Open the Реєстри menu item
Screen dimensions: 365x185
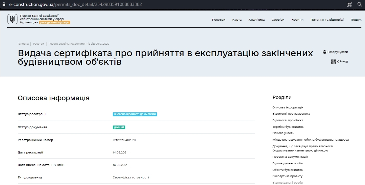[x=219, y=20]
